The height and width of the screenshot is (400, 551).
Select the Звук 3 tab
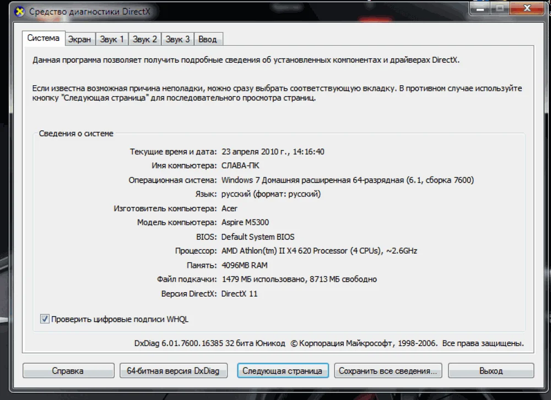177,39
